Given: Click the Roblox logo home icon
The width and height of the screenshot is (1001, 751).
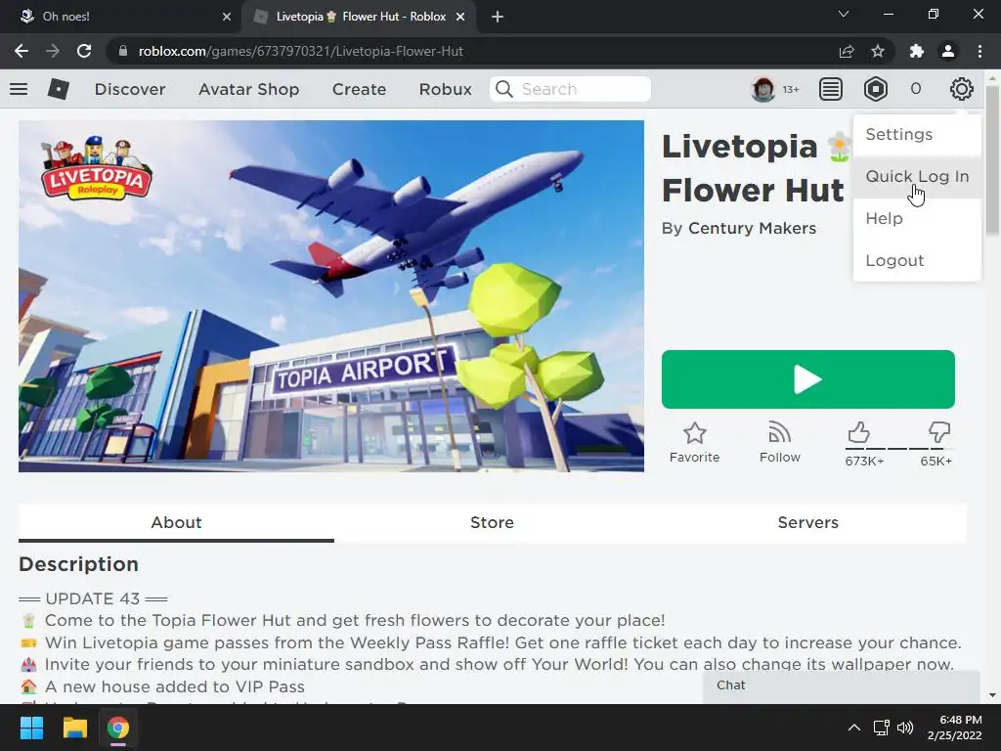Looking at the screenshot, I should (x=58, y=89).
